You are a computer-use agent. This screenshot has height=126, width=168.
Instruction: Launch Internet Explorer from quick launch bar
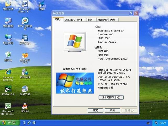click(x=29, y=123)
